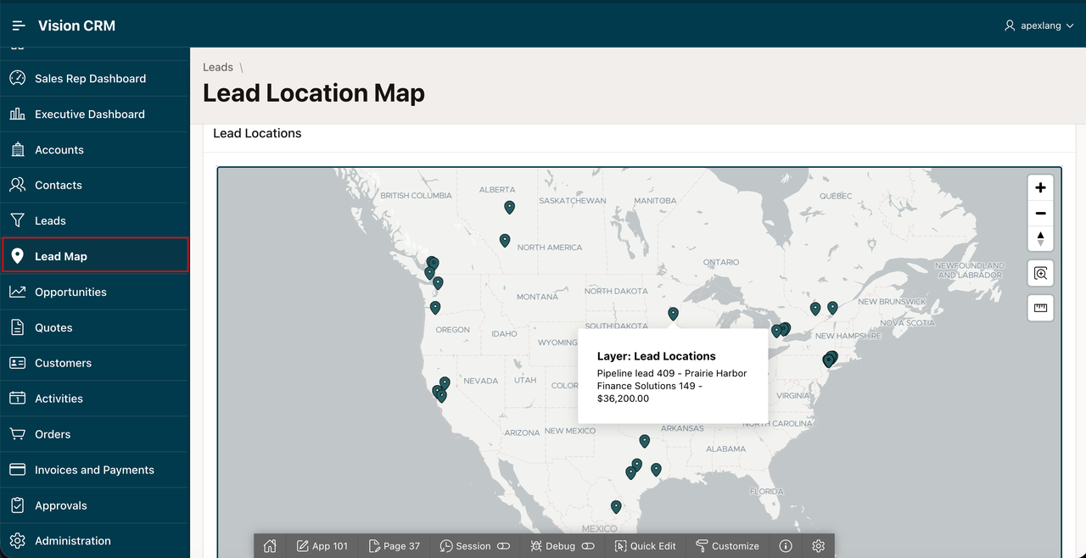Click the lead marker above the popup
This screenshot has height=558, width=1086.
(x=673, y=314)
